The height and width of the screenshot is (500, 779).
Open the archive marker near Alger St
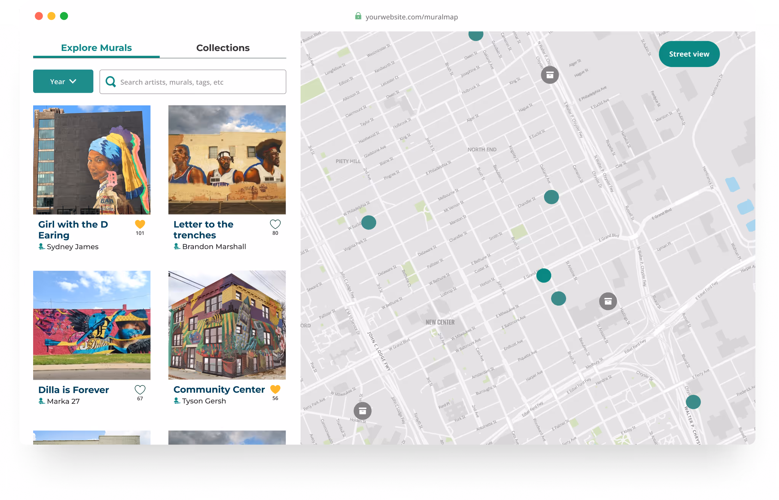[x=550, y=75]
